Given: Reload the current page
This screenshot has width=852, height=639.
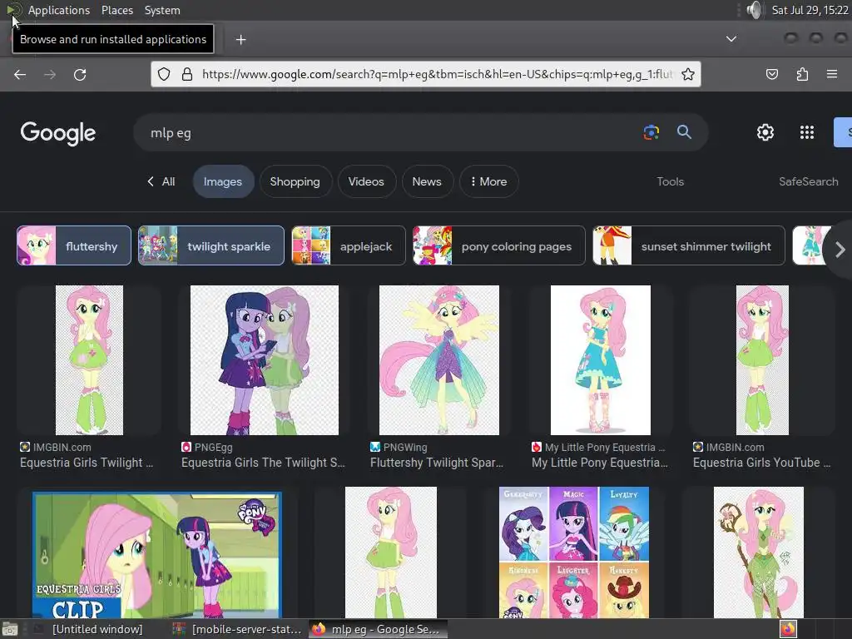Looking at the screenshot, I should pos(80,74).
